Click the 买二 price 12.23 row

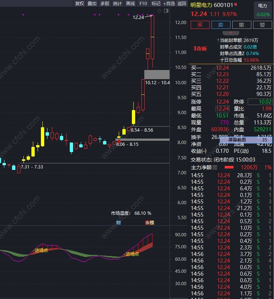tap(231, 74)
